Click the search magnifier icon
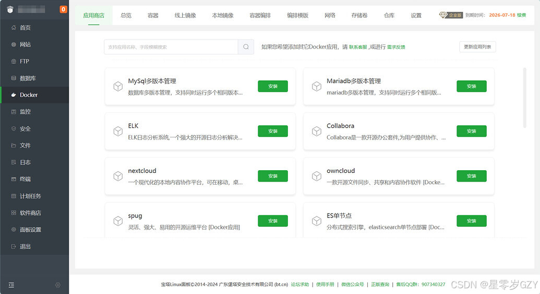Screen dimensions: 540x294 tap(246, 47)
